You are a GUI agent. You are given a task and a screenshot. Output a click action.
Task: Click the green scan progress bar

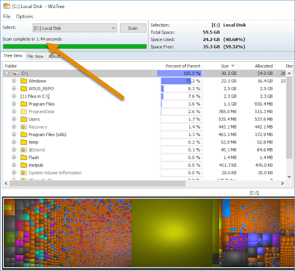coord(75,47)
